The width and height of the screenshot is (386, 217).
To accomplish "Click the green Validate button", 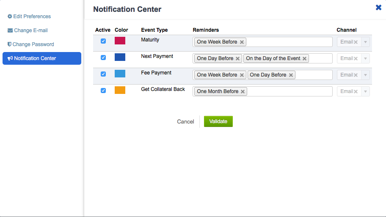I will (x=218, y=121).
